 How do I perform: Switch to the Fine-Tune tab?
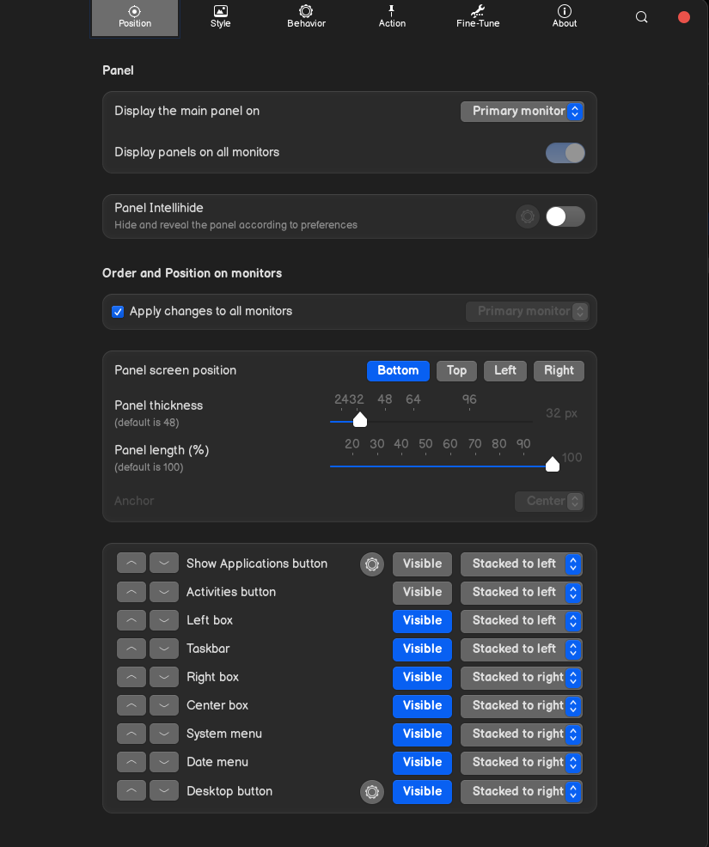coord(478,16)
